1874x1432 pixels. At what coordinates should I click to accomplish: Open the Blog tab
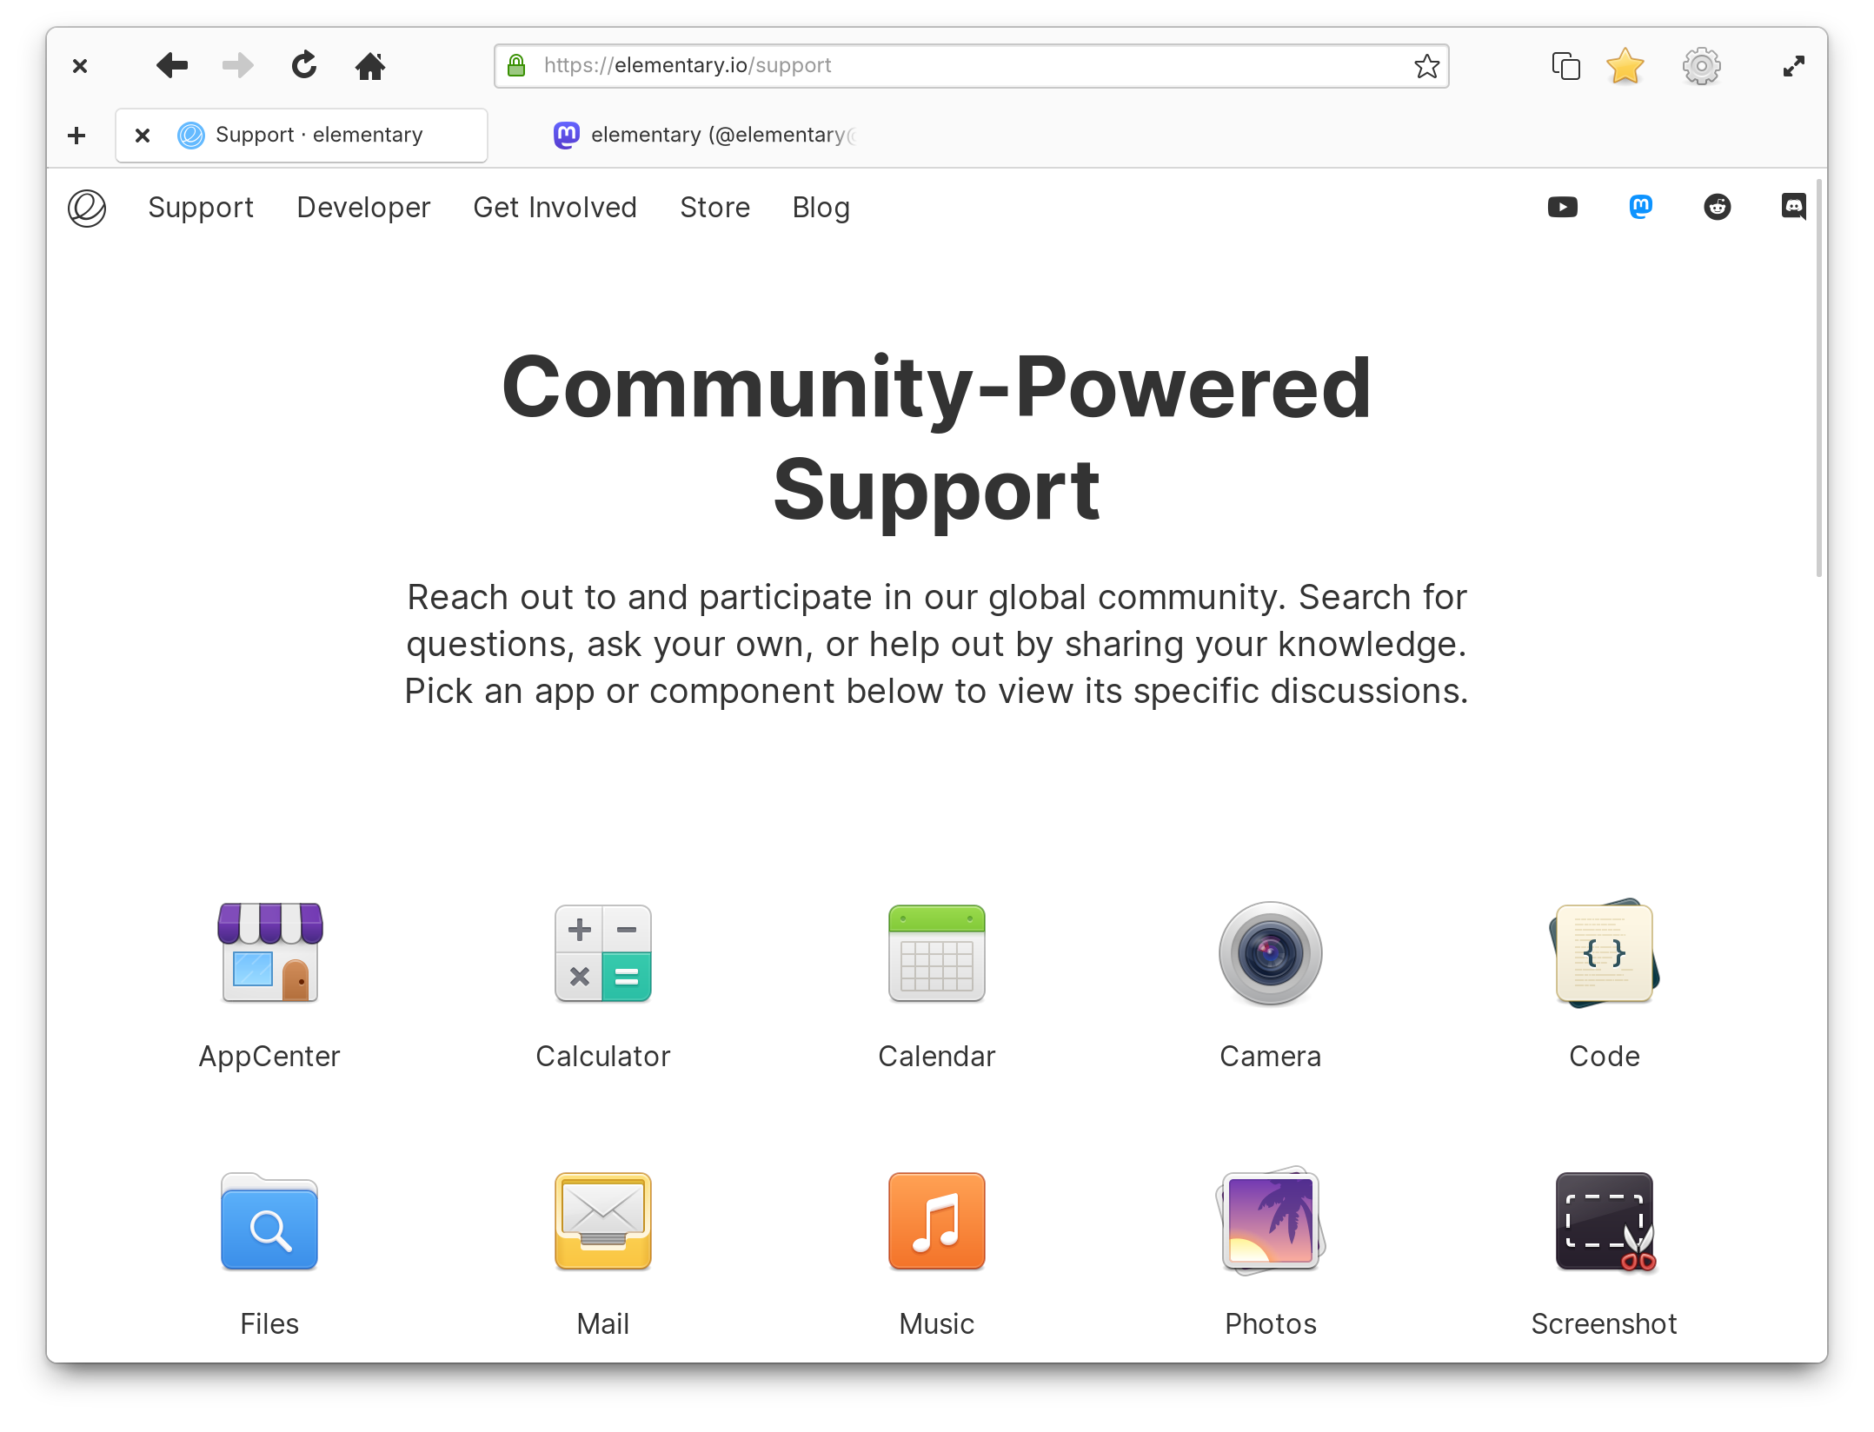821,208
